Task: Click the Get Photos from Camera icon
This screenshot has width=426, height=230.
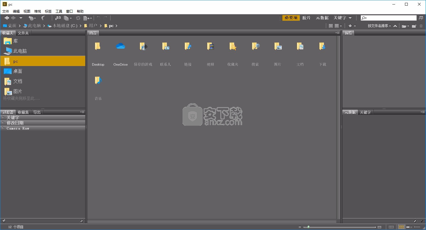Action: 58,18
